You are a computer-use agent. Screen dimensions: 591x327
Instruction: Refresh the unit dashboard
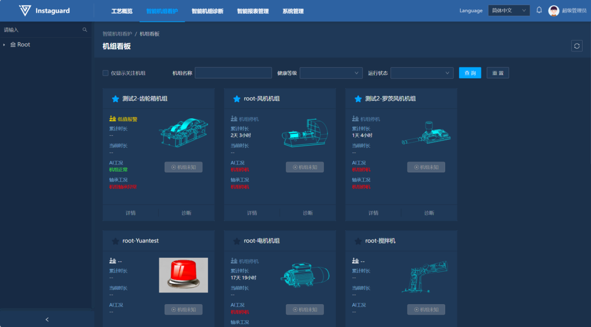coord(577,46)
